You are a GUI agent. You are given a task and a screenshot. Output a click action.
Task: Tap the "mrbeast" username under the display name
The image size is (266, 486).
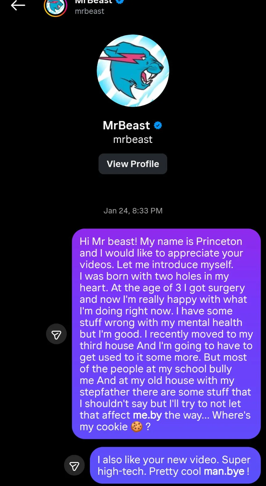[133, 140]
